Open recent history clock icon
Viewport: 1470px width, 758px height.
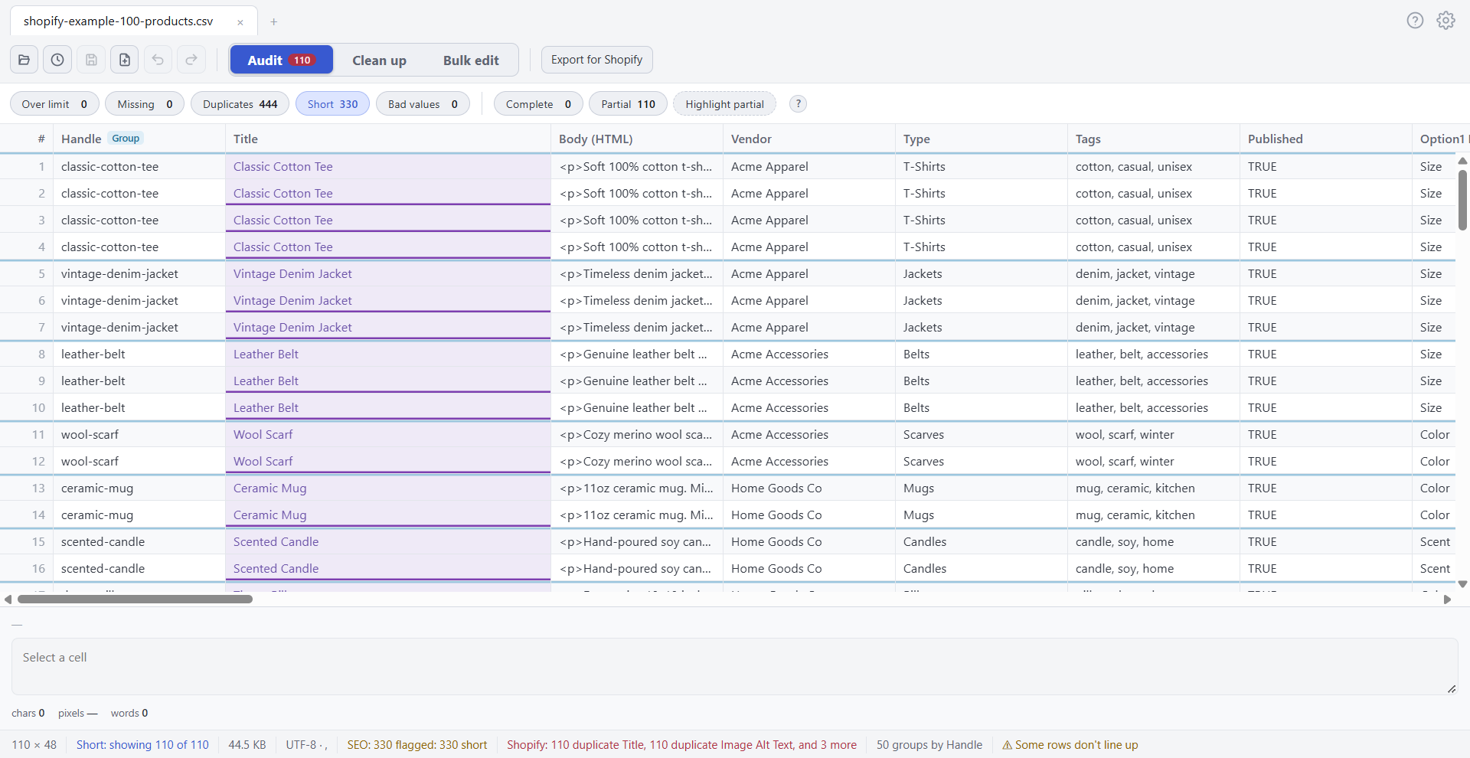point(57,60)
